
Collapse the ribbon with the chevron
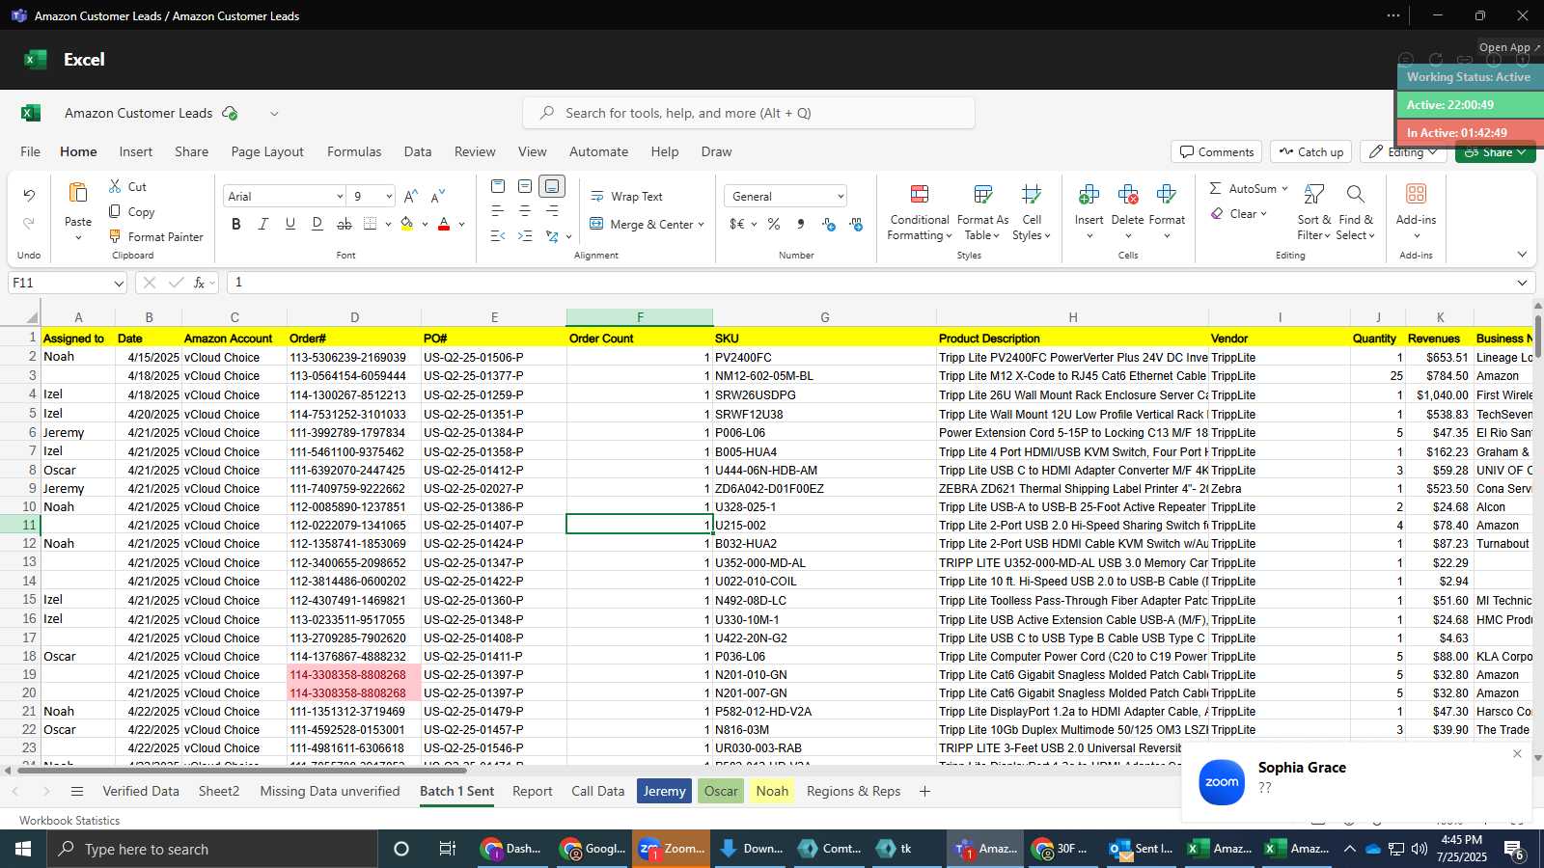(1522, 255)
